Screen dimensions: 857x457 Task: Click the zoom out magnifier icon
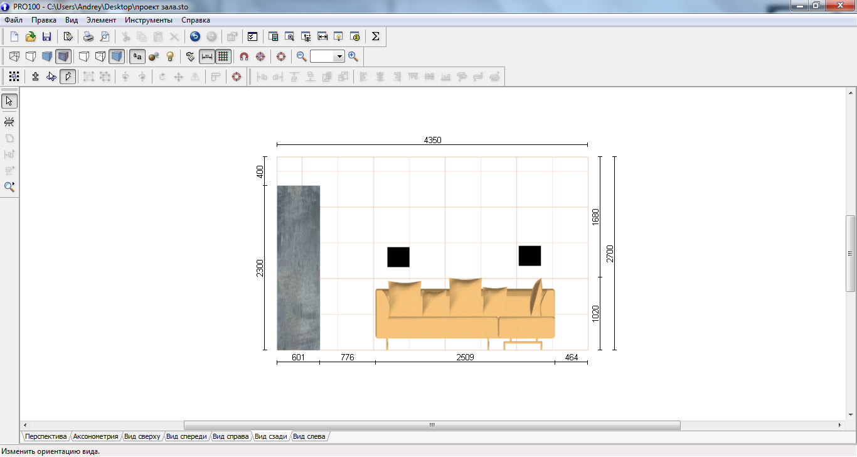point(301,56)
